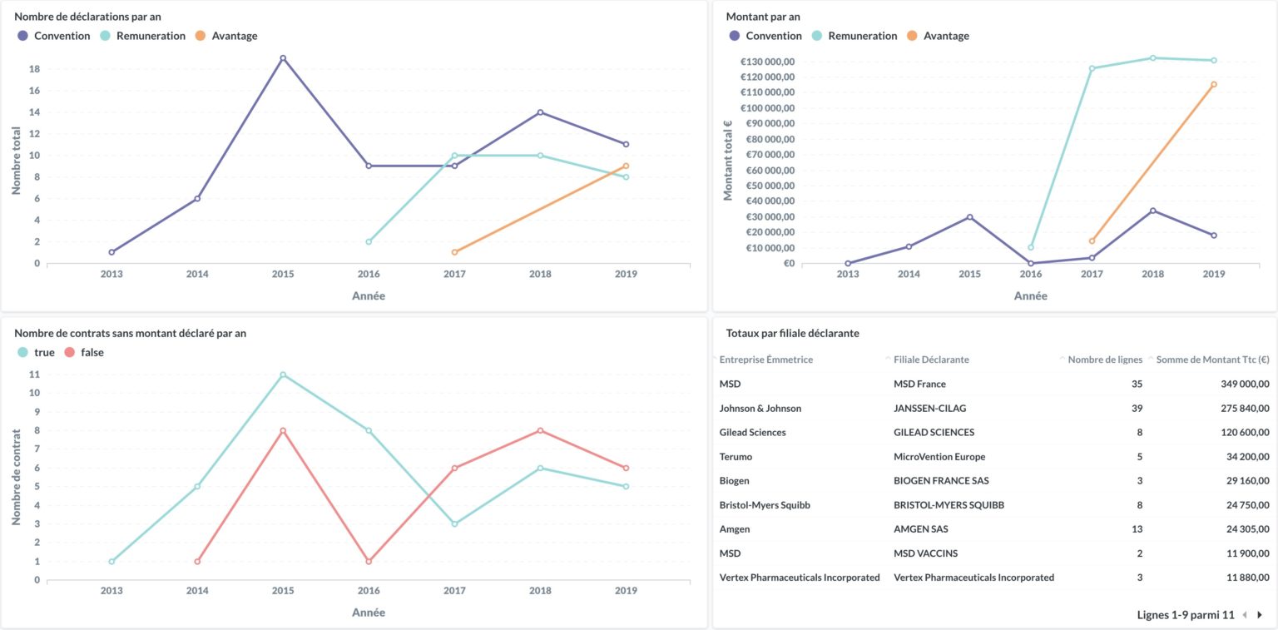Select the 'Terumo' cell
The width and height of the screenshot is (1278, 630).
736,456
